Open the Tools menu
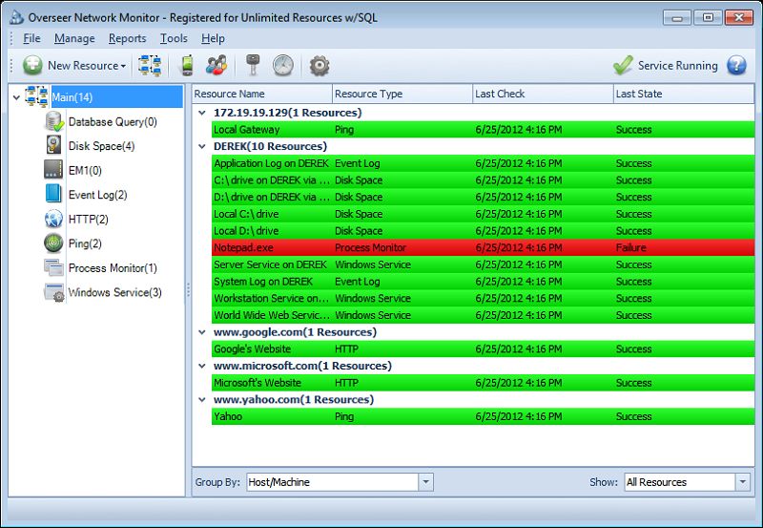Viewport: 763px width, 528px height. 174,38
